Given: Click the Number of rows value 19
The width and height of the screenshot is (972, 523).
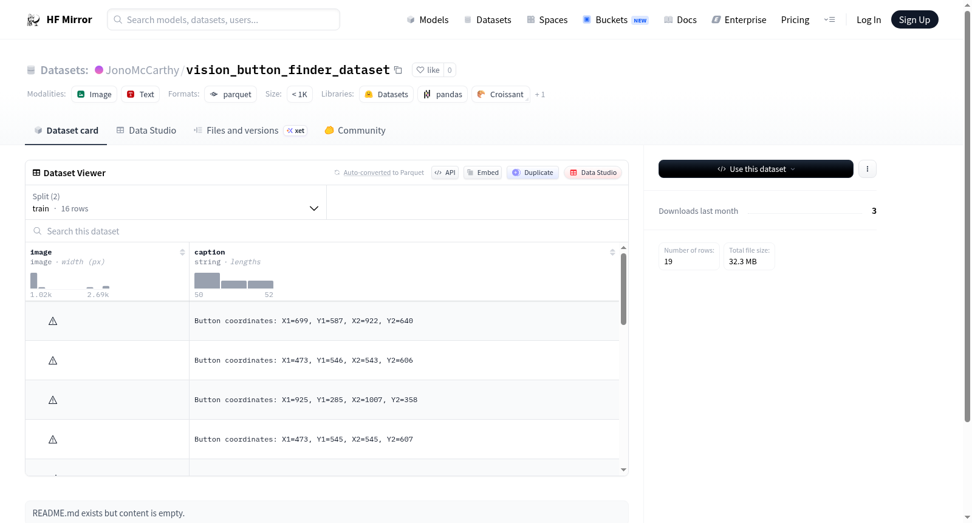Looking at the screenshot, I should 668,261.
